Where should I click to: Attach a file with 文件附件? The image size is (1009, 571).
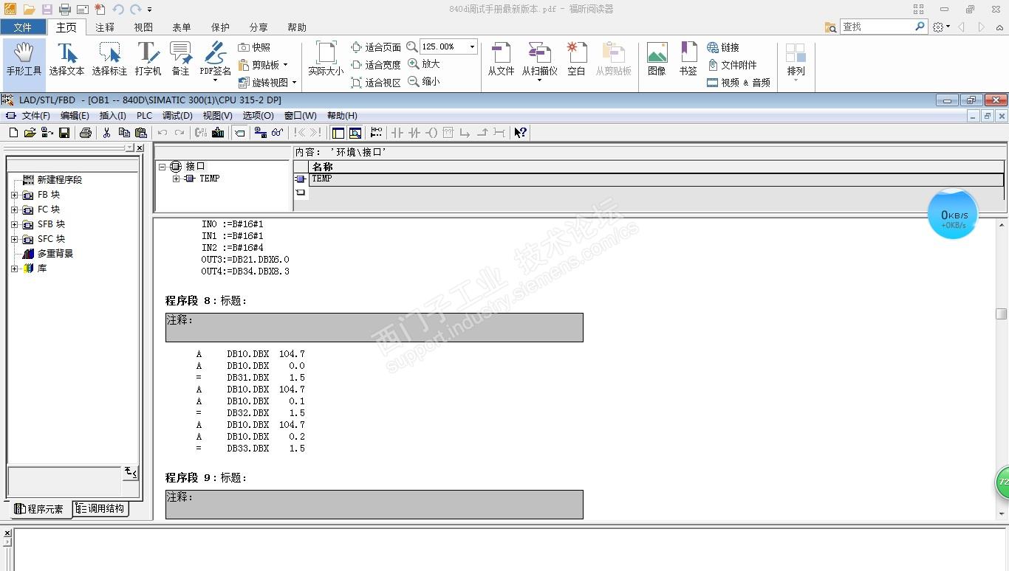(732, 65)
